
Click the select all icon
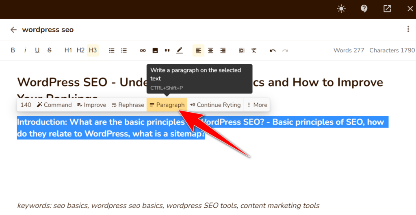coord(241,50)
